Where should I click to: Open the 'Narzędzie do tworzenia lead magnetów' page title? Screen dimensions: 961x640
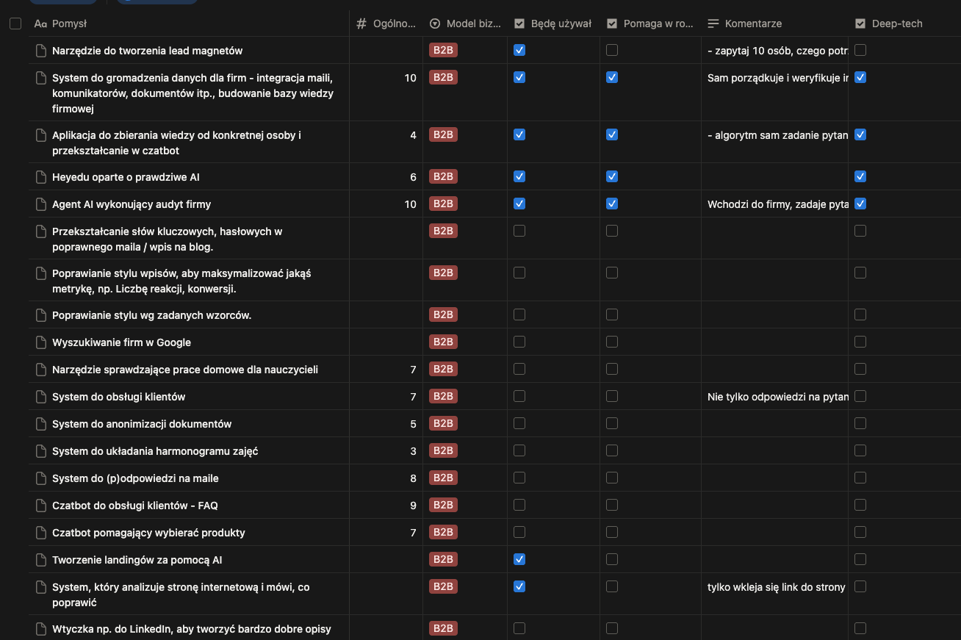(x=147, y=51)
